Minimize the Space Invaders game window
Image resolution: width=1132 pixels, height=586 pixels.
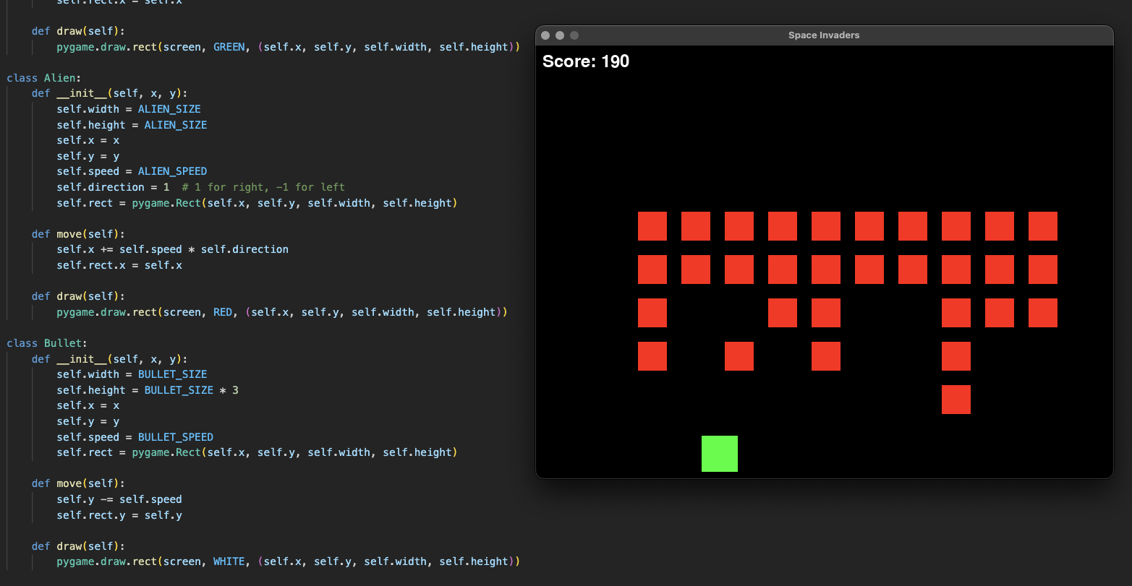[560, 35]
